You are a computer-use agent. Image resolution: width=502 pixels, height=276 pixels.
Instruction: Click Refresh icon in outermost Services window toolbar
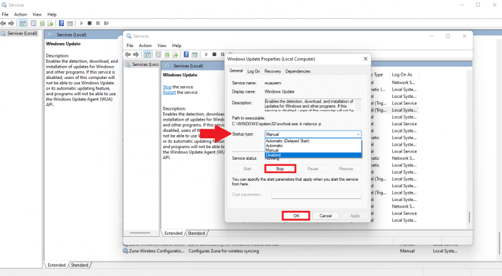click(41, 23)
